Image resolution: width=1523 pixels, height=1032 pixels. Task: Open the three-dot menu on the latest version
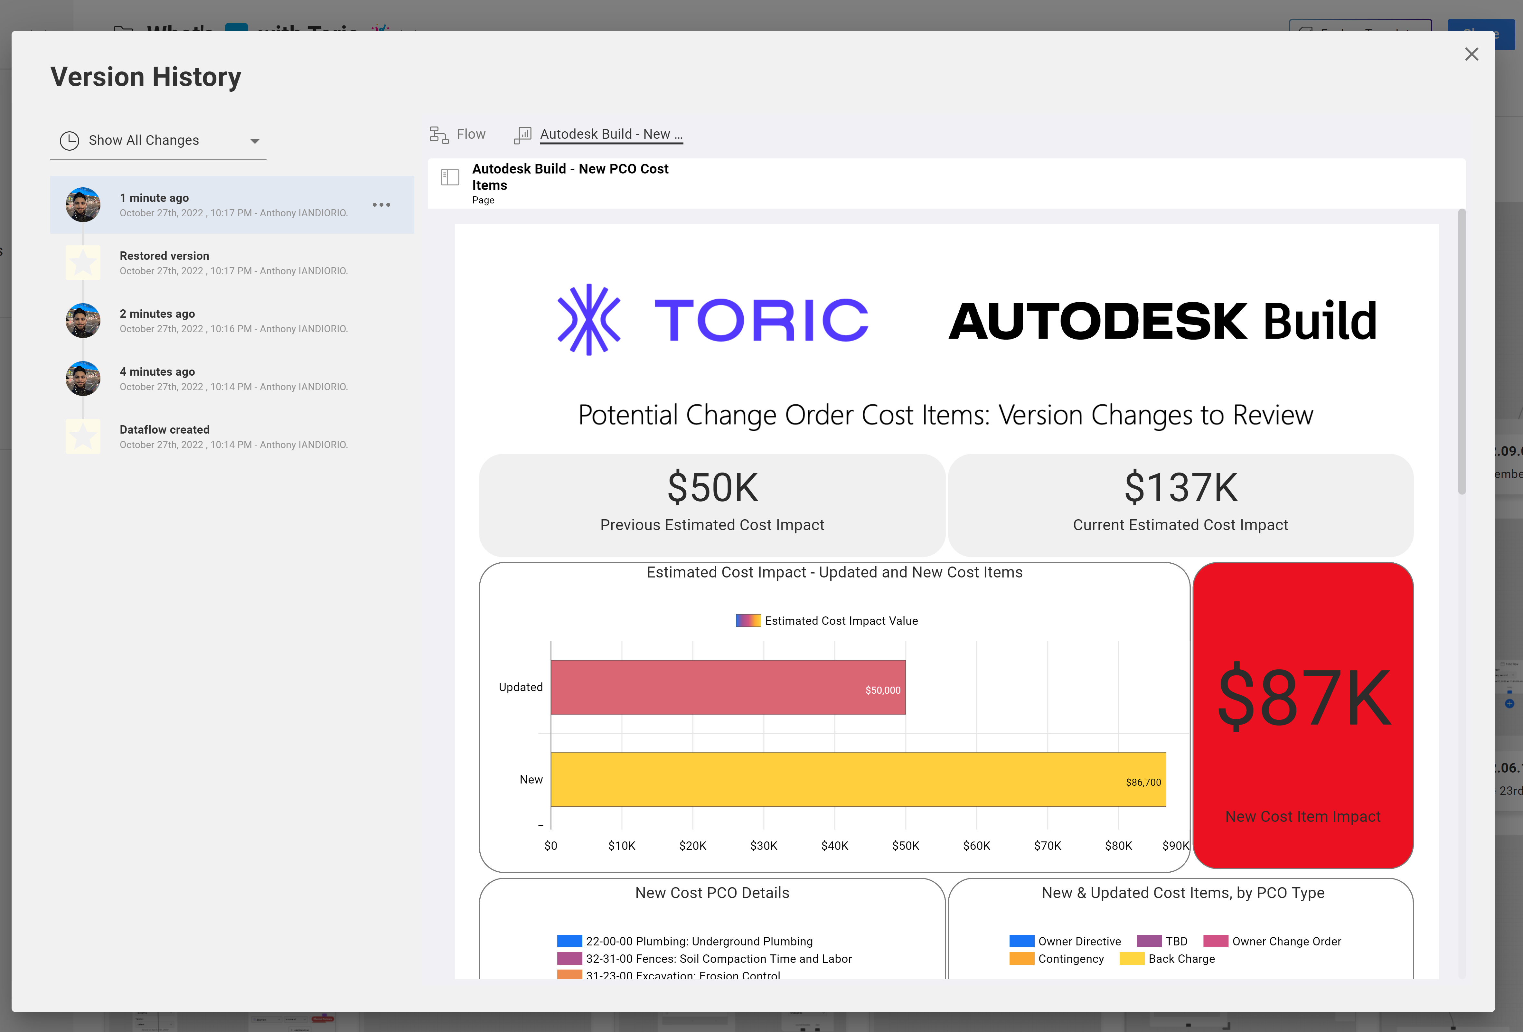click(x=381, y=204)
